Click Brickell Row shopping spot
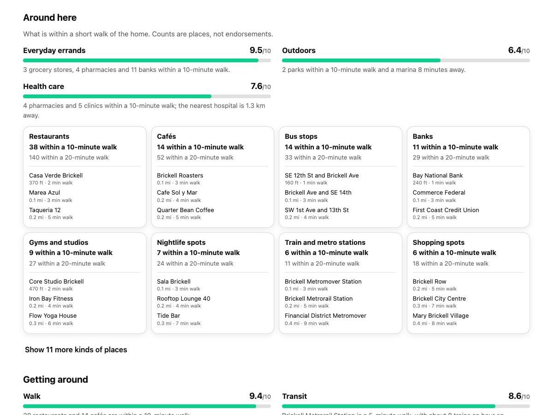Screen dimensions: 553x415 click(429, 281)
